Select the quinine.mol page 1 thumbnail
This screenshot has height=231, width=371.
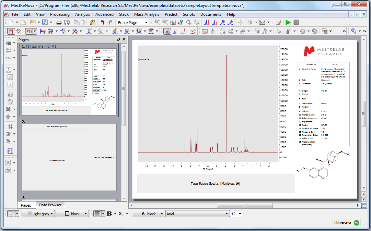[x=69, y=82]
